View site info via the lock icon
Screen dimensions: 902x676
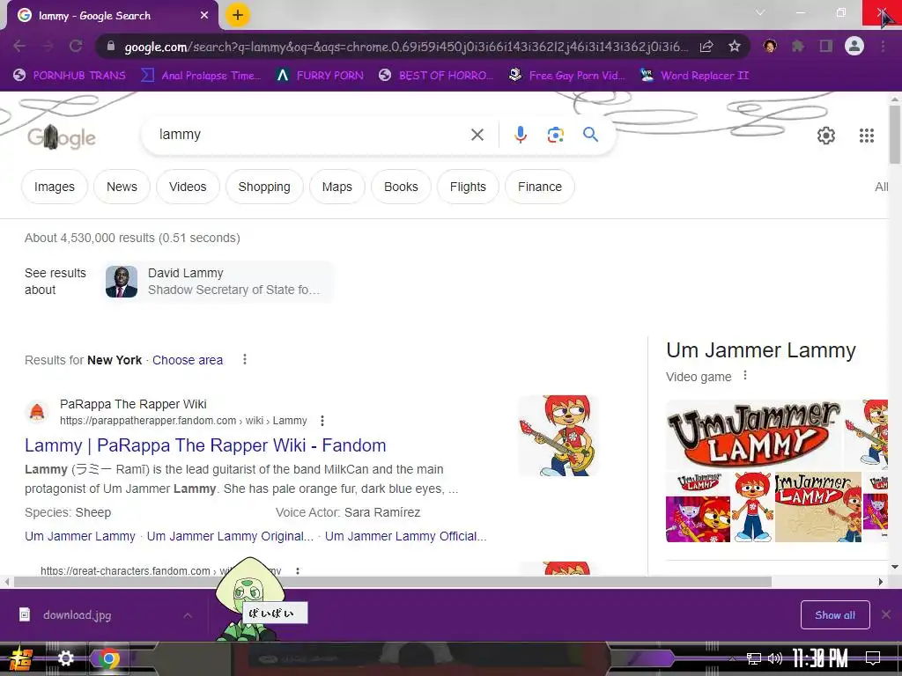(x=111, y=47)
